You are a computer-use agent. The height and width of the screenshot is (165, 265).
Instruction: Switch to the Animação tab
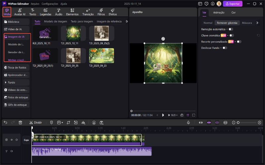pos(219,13)
